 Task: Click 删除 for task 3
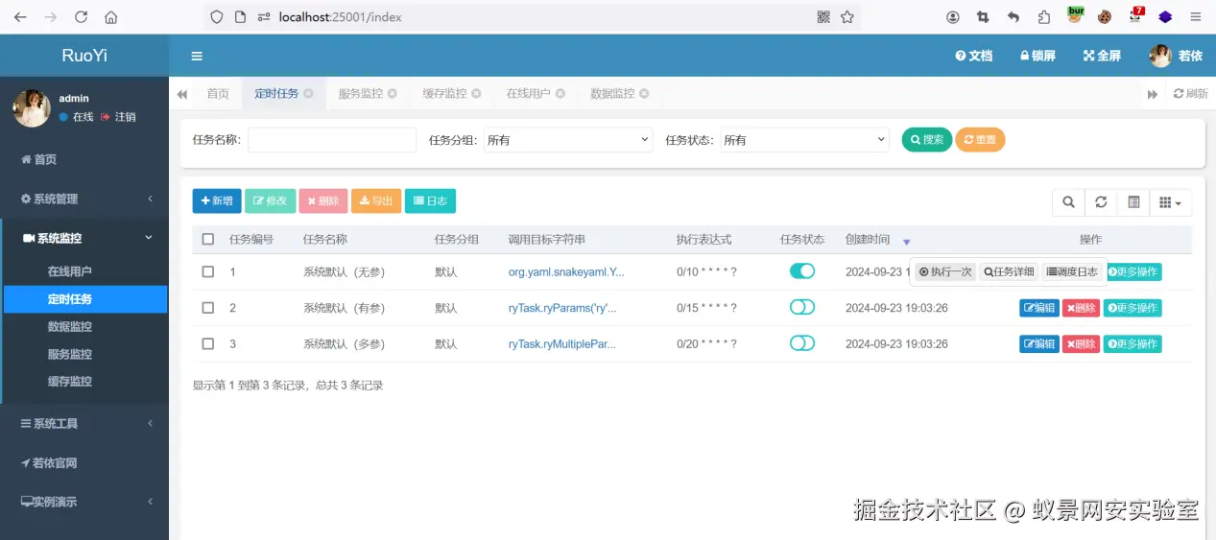tap(1082, 344)
